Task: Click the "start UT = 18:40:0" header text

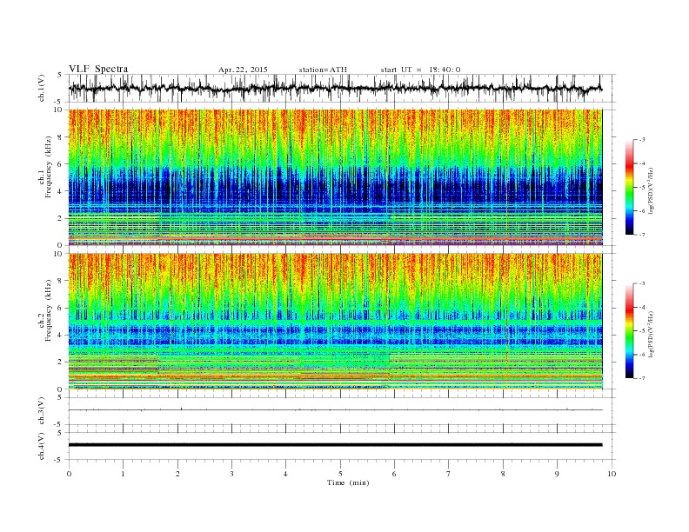Action: [x=420, y=70]
